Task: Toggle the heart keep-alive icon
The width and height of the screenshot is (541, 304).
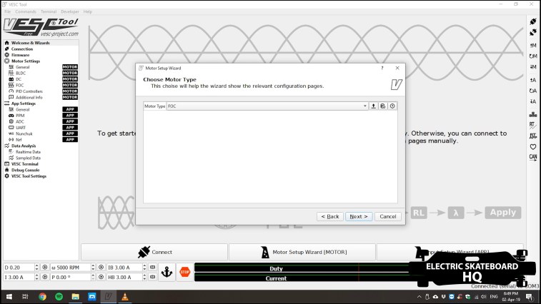Action: coord(532,145)
